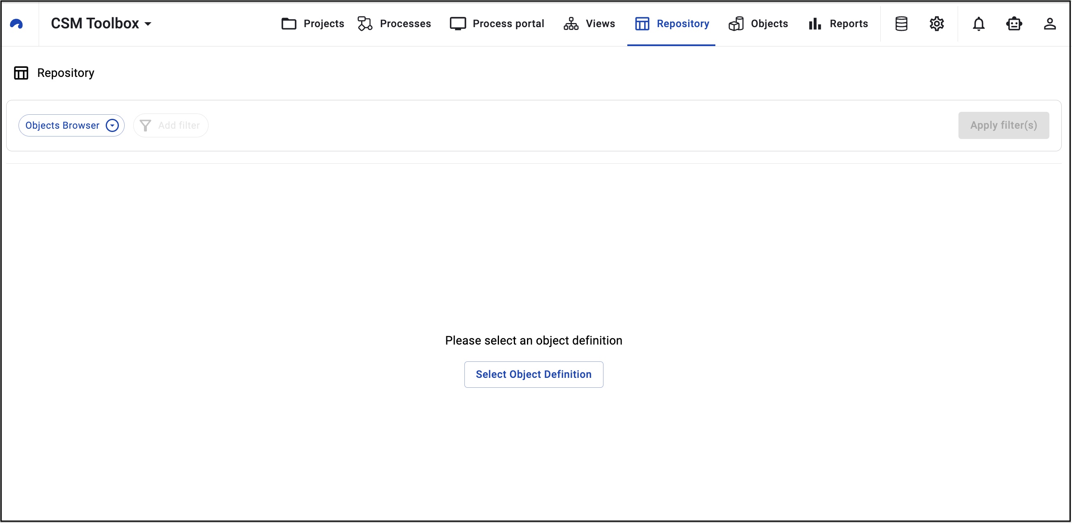This screenshot has height=523, width=1072.
Task: Click the blue app logo icon
Action: [16, 24]
